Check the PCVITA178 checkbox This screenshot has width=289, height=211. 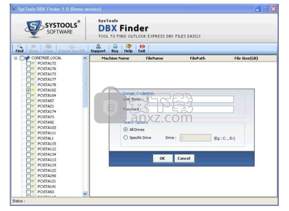point(28,85)
